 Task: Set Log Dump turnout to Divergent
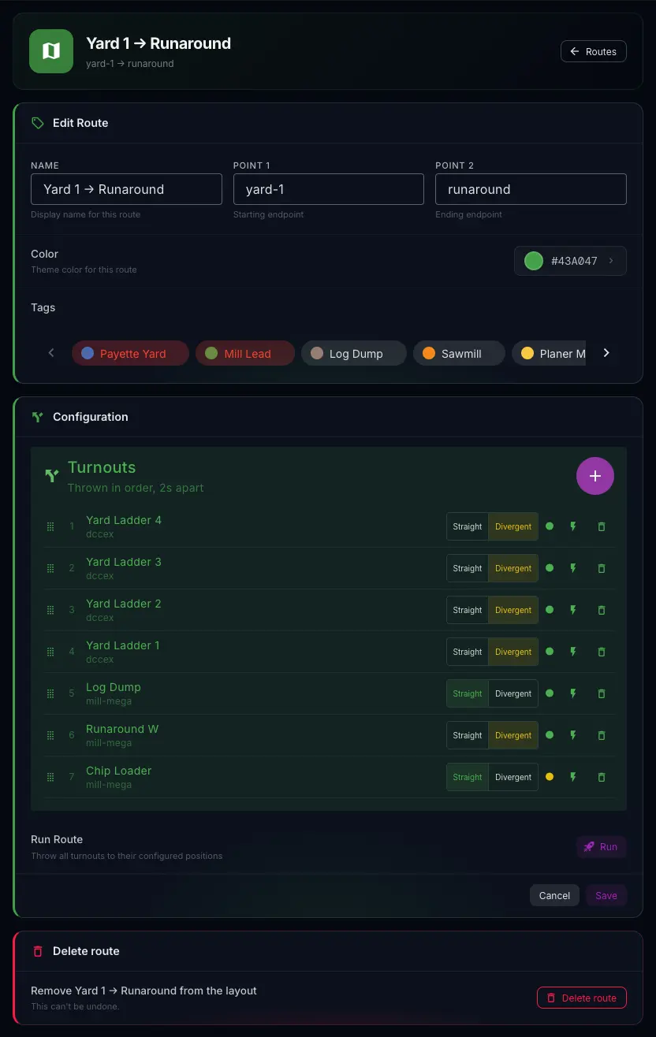point(513,693)
